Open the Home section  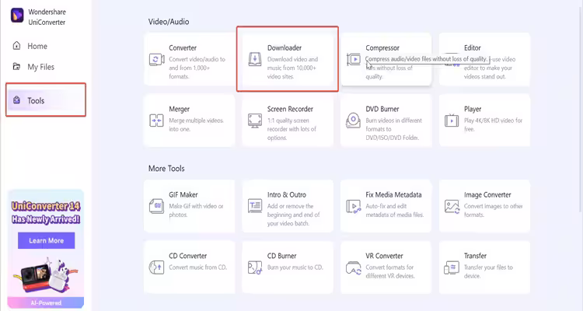[x=37, y=46]
